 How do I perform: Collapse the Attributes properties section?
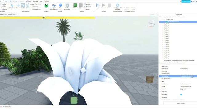[160, 97]
